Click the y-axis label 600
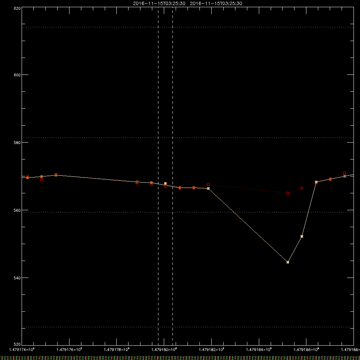 tap(17, 75)
